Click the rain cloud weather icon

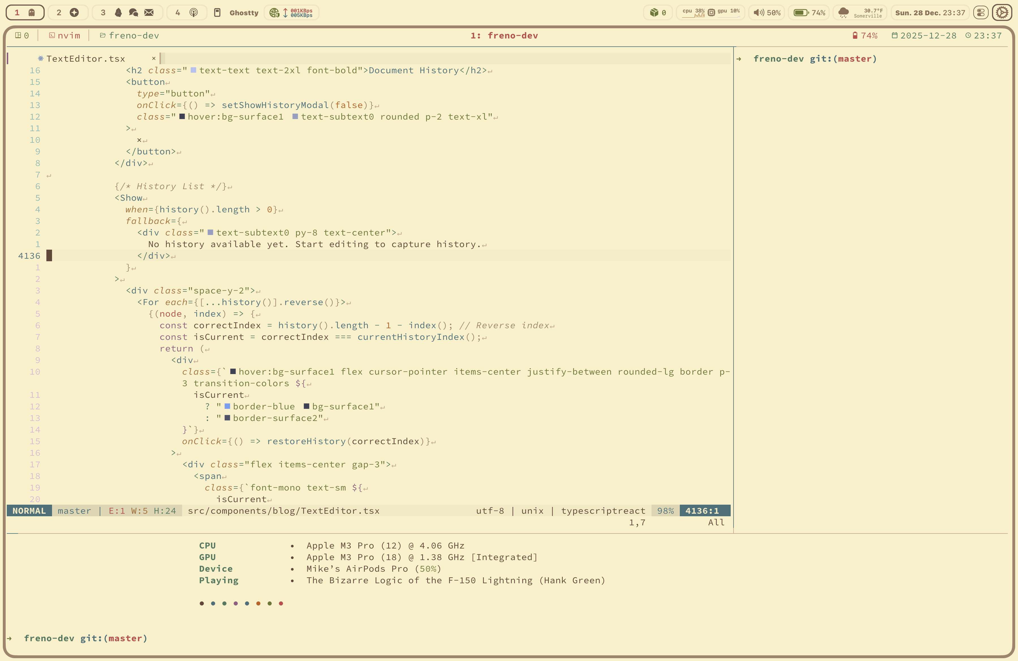843,12
